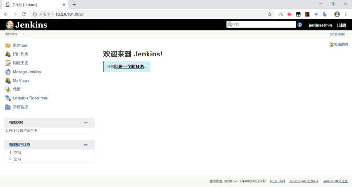Open a new browser tab

(x=74, y=4)
